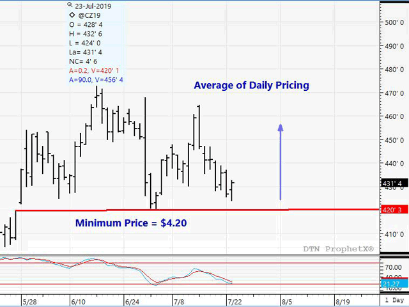Click the Minimum Price = $4.20 annotation

tap(131, 223)
